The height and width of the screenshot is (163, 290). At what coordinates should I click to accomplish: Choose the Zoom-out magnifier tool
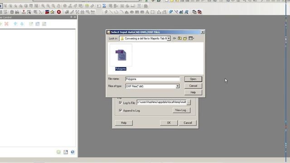48,6
